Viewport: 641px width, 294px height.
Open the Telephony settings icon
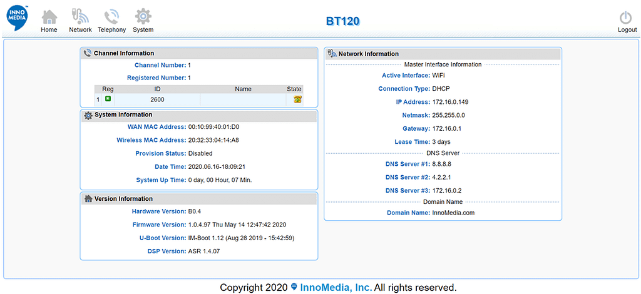point(111,17)
